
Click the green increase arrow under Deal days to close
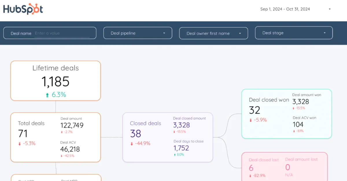coord(175,154)
